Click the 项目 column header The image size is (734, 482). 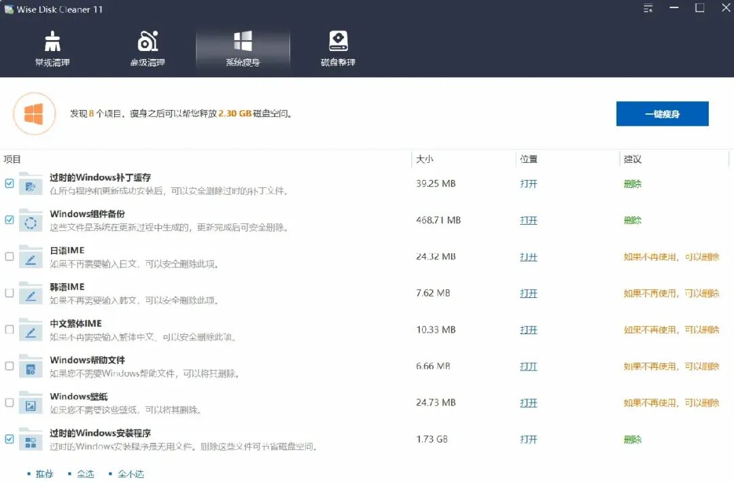(12, 160)
